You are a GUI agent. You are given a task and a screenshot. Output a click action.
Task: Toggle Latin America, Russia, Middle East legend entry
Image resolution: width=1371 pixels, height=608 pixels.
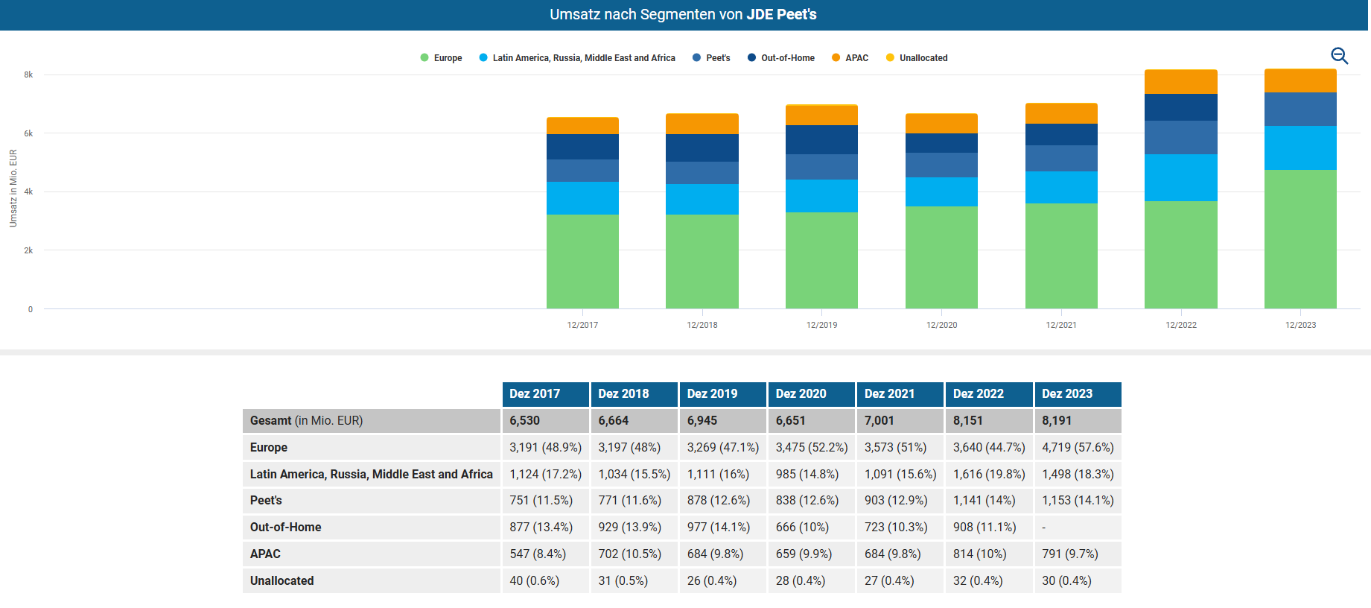577,58
